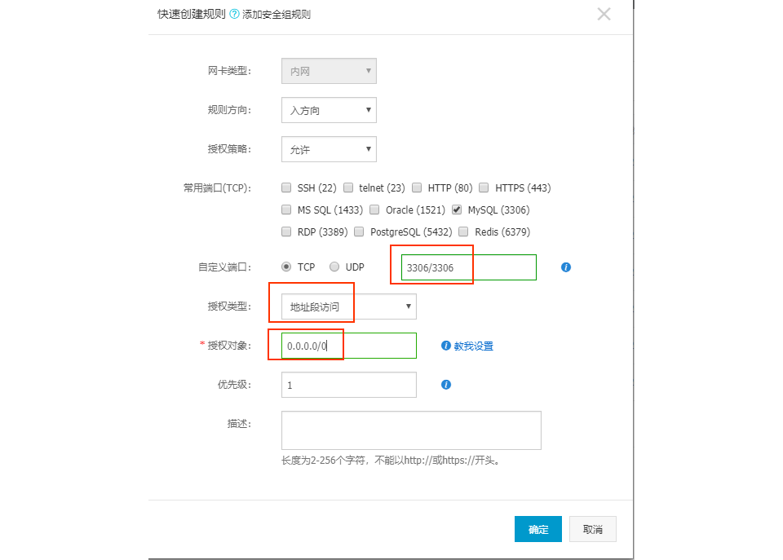Click the 取消 cancel button
Viewport: 783px width, 560px height.
click(593, 529)
